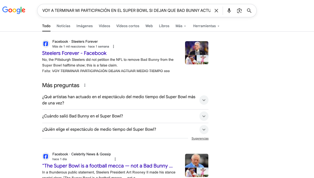The image size is (314, 178).
Task: Open three-dot menu for Celebrity News result
Action: point(115,159)
